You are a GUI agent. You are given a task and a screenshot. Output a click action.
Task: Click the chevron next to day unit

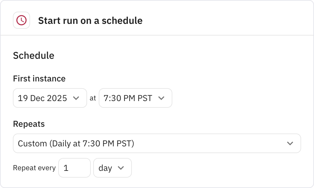pos(121,168)
